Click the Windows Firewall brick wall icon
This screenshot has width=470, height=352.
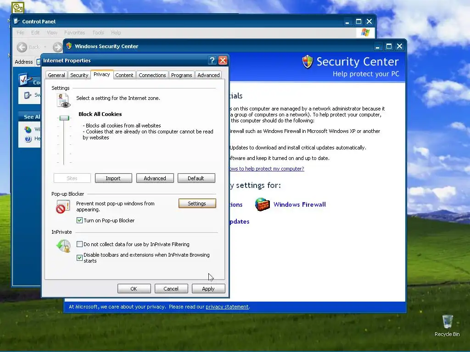click(262, 204)
